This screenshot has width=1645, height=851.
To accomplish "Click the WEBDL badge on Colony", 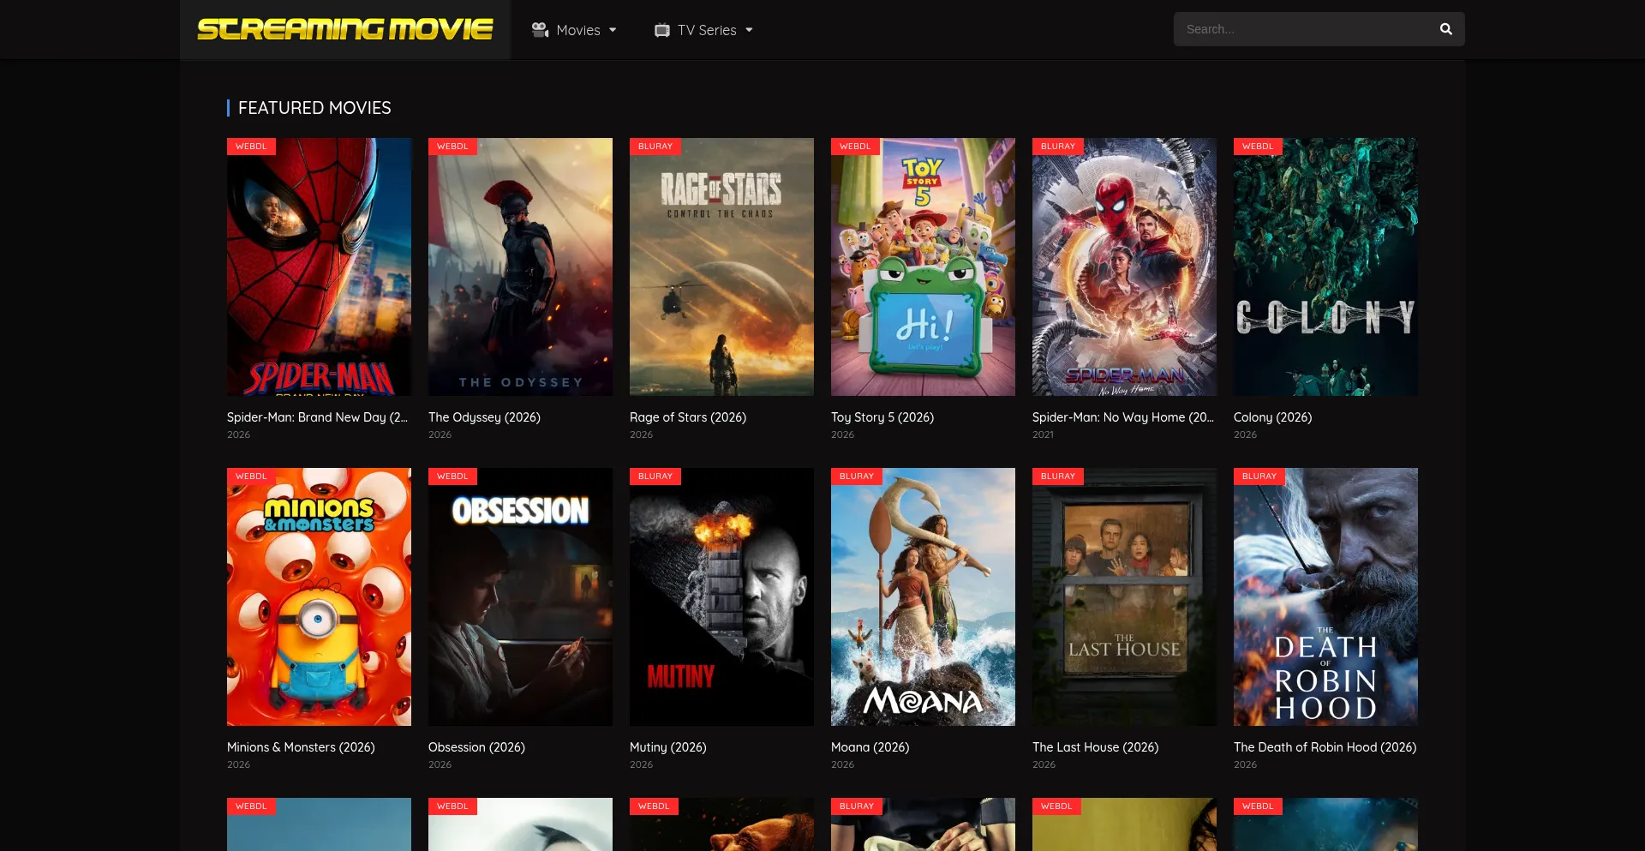I will [1258, 147].
